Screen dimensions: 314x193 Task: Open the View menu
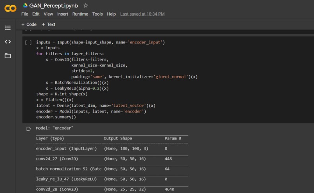tap(48, 14)
